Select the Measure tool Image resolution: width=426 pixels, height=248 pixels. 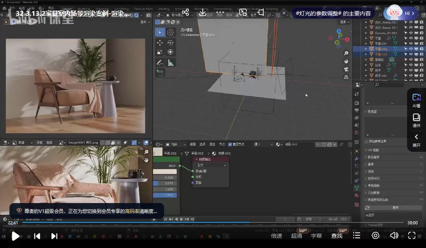pyautogui.click(x=170, y=63)
